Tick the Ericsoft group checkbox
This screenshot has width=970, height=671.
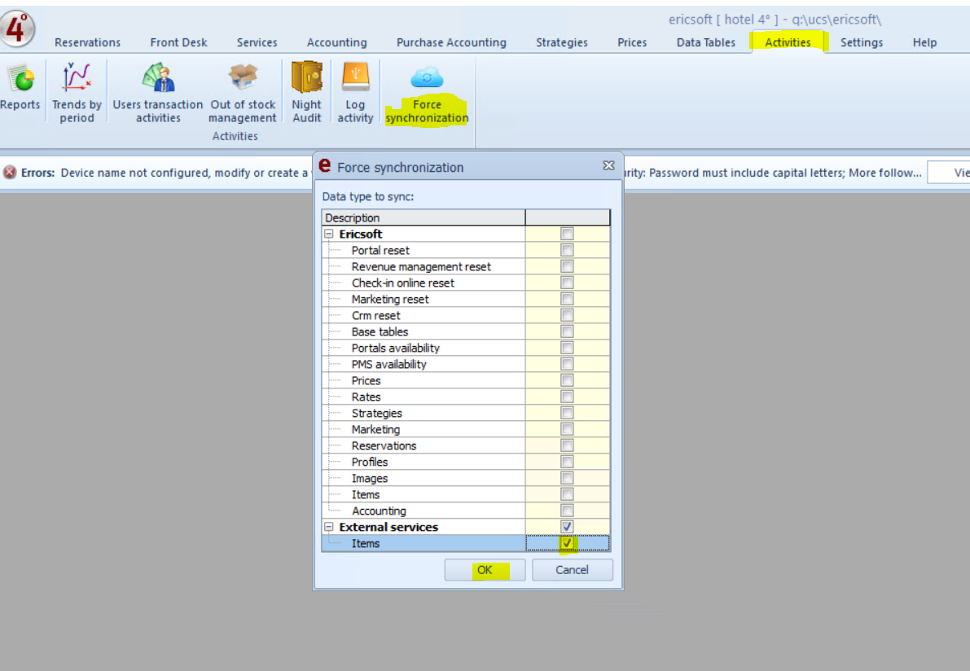coord(567,234)
